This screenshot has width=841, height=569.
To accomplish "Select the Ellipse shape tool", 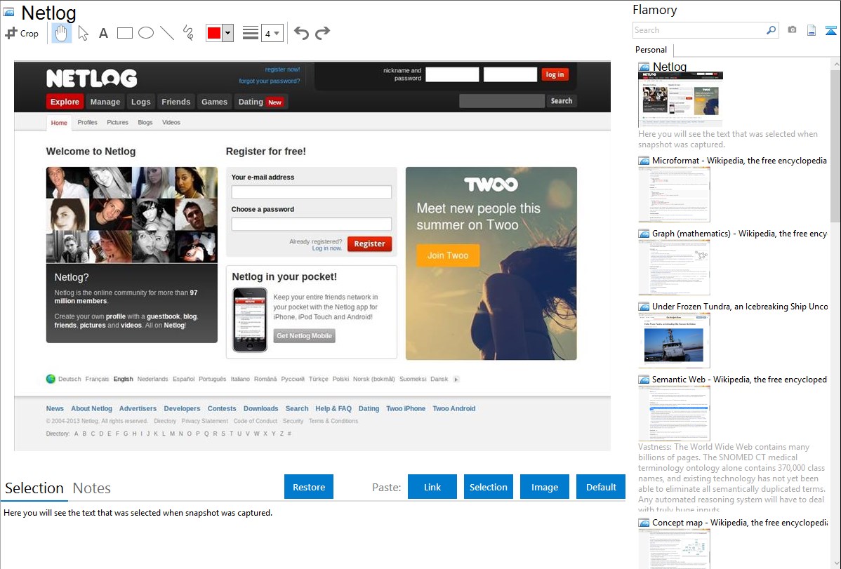I will (146, 33).
